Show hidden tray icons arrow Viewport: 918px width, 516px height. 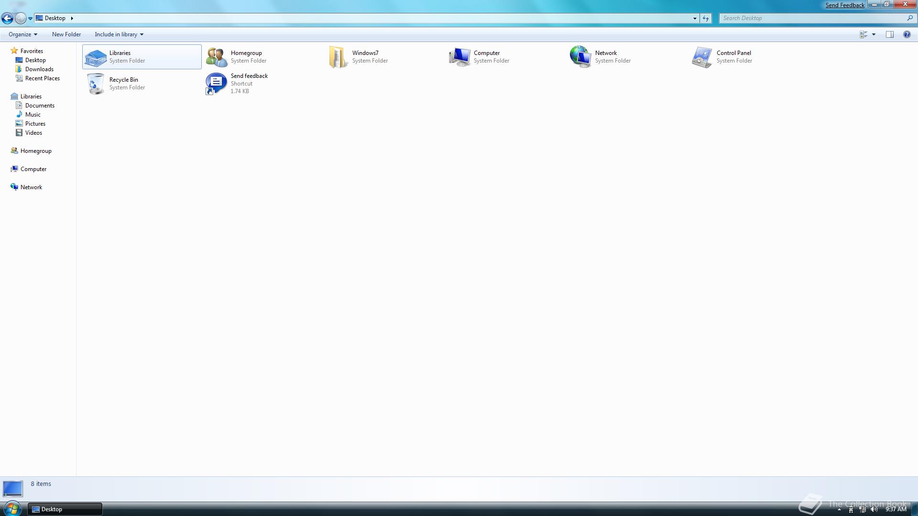(x=839, y=510)
